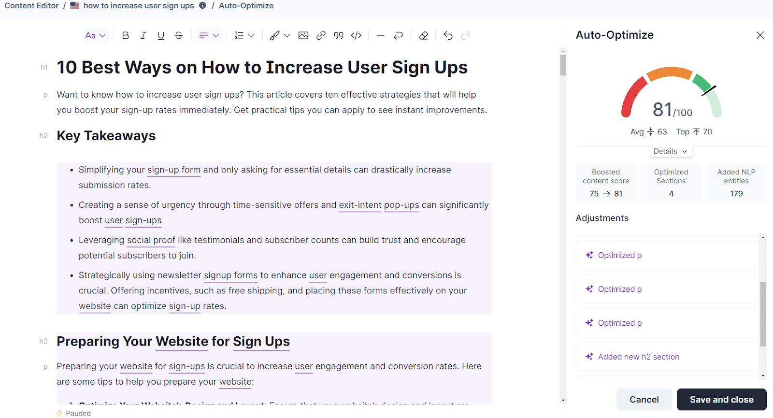
Task: Insert a horizontal divider line
Action: click(x=381, y=35)
